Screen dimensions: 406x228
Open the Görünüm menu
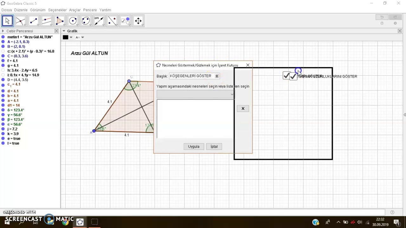pos(38,10)
